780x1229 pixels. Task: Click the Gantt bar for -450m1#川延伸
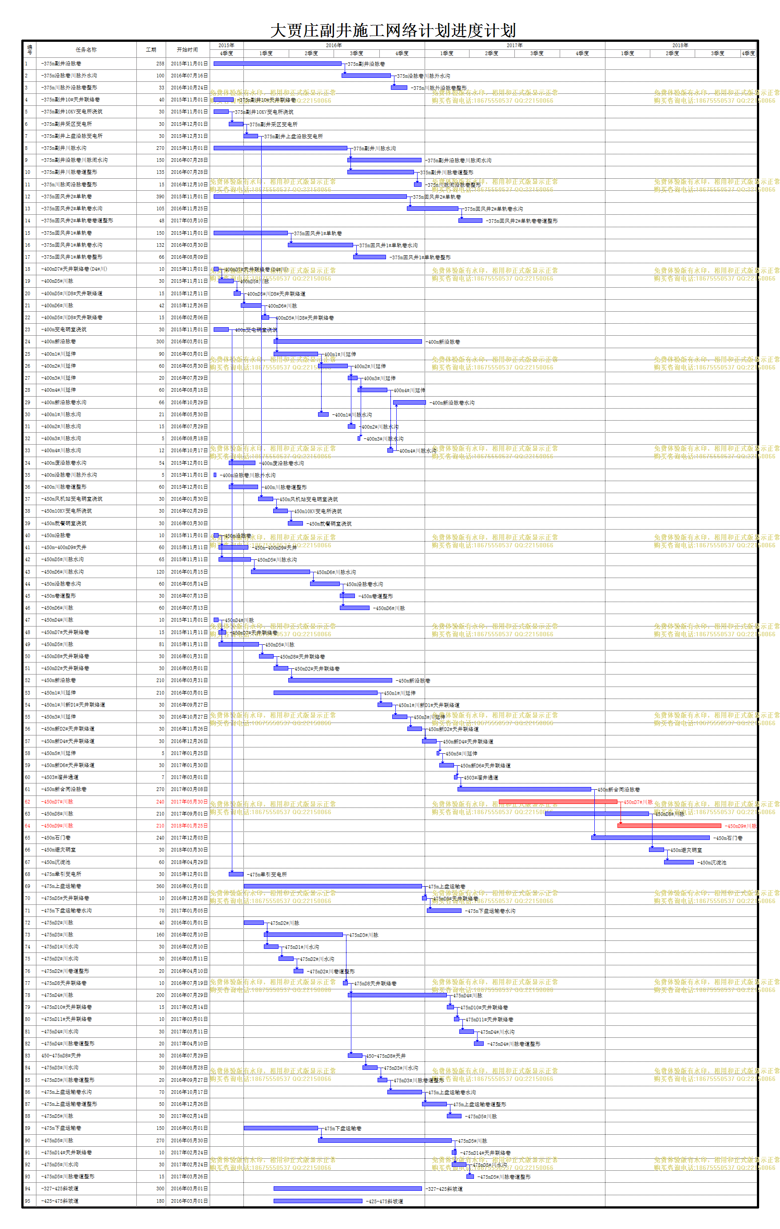tap(326, 693)
